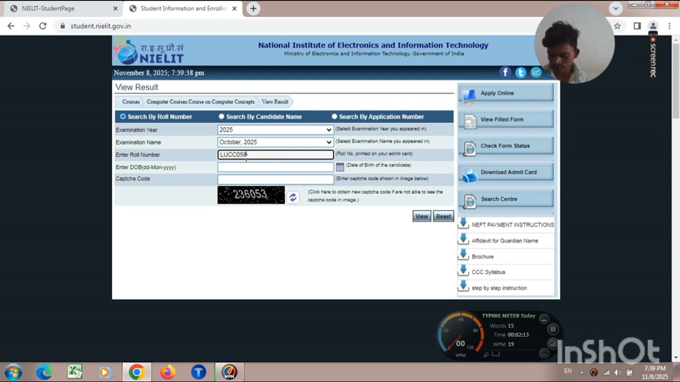Image resolution: width=680 pixels, height=382 pixels.
Task: Open Microsoft Edge from taskbar
Action: pyautogui.click(x=44, y=372)
